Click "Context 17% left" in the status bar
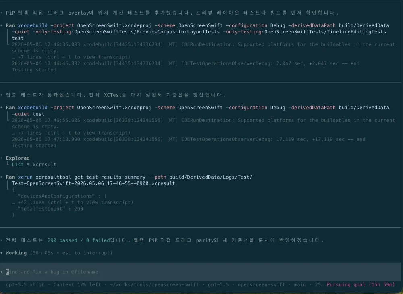The width and height of the screenshot is (403, 294). point(77,284)
